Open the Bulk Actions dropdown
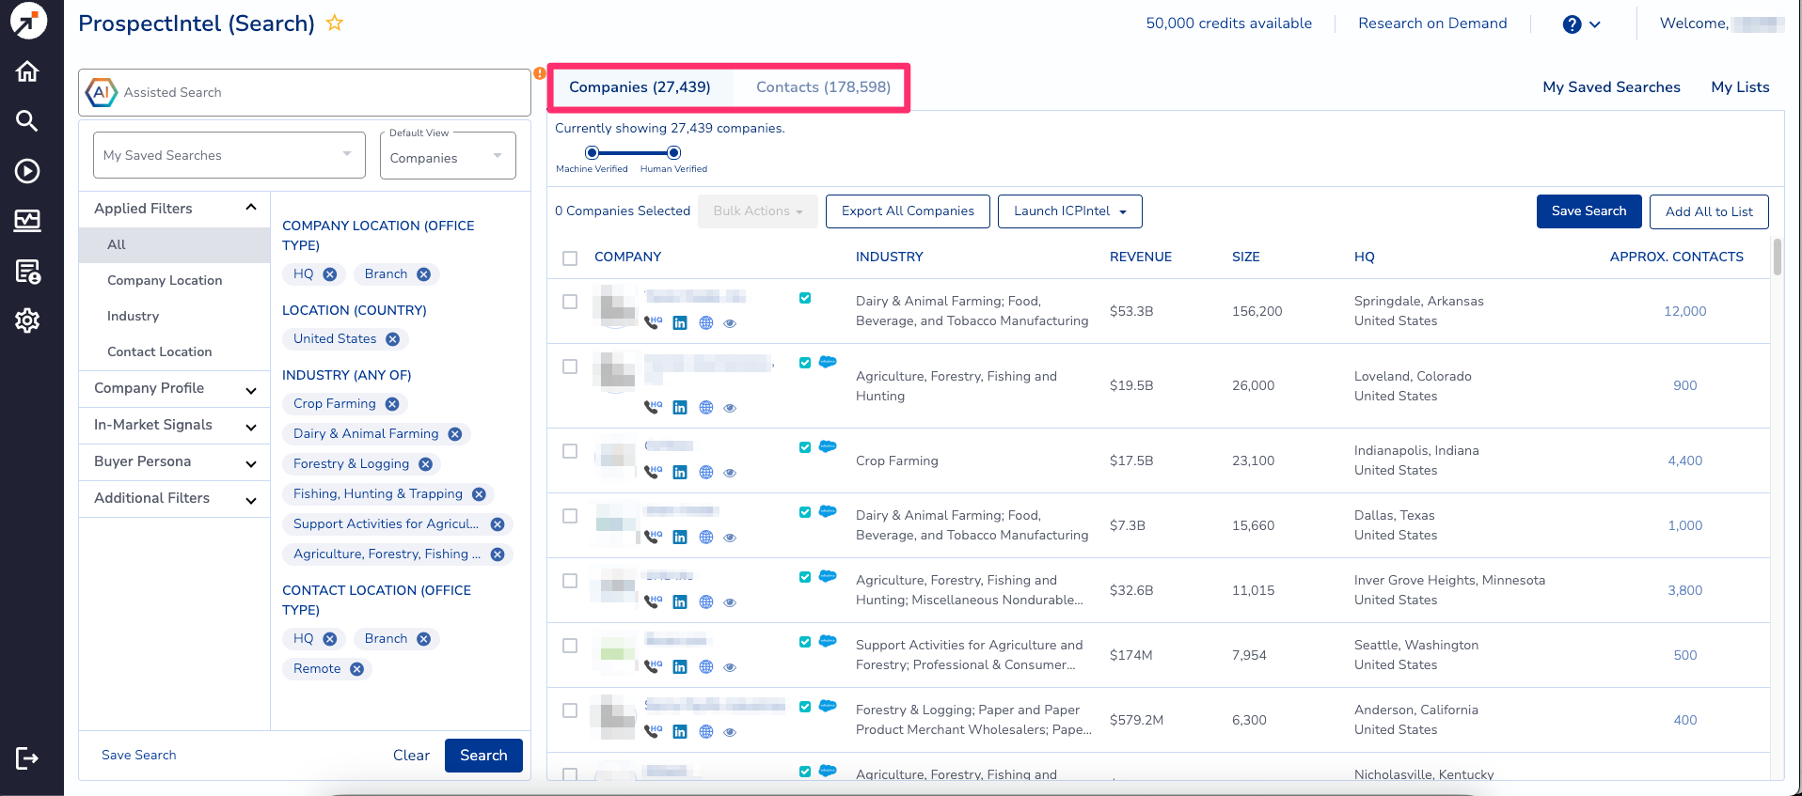This screenshot has width=1802, height=796. 758,211
